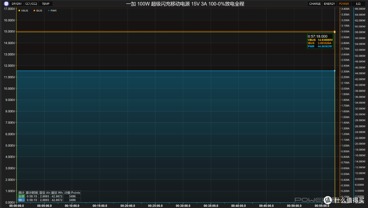Select the 窗口 statistics row label
Image resolution: width=368 pixels, height=208 pixels.
21,200
